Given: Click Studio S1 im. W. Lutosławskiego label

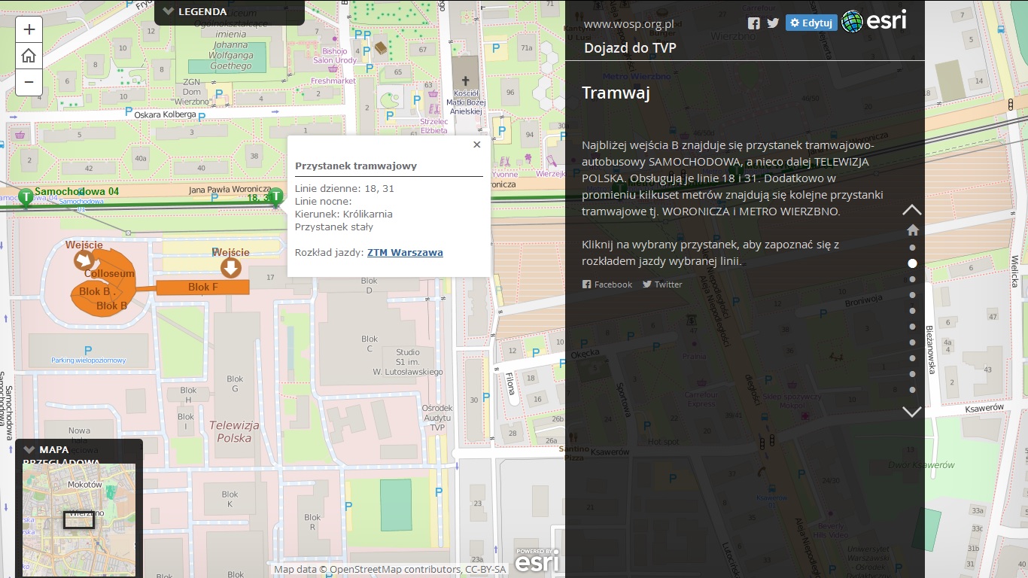Looking at the screenshot, I should [x=408, y=361].
